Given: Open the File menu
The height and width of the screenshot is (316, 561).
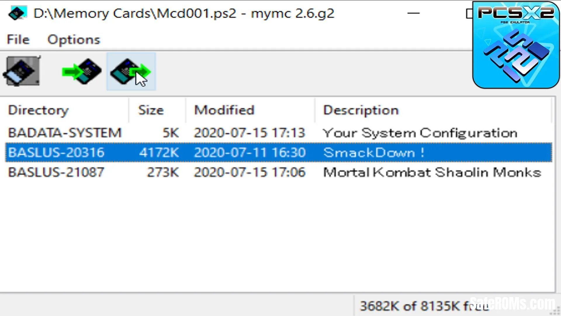Looking at the screenshot, I should click(17, 39).
